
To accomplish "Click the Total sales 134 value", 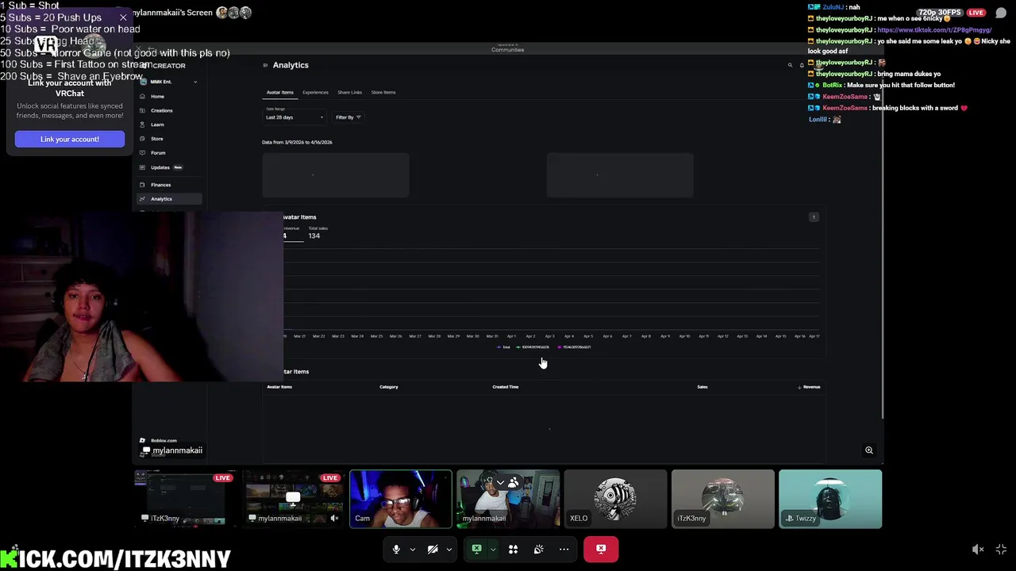I will (x=314, y=236).
